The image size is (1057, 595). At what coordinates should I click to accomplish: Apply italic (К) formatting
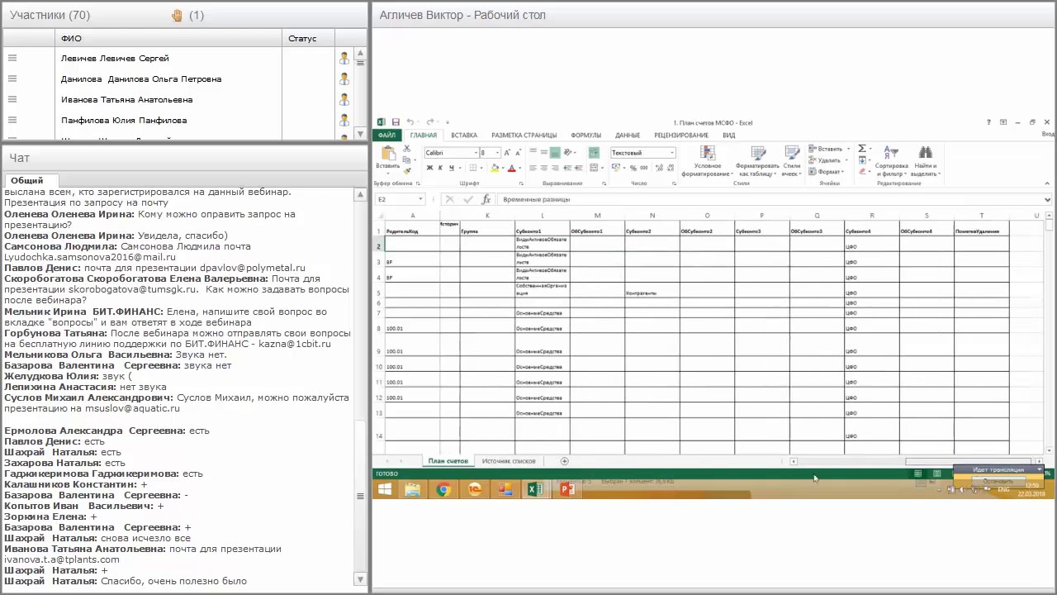pyautogui.click(x=440, y=168)
